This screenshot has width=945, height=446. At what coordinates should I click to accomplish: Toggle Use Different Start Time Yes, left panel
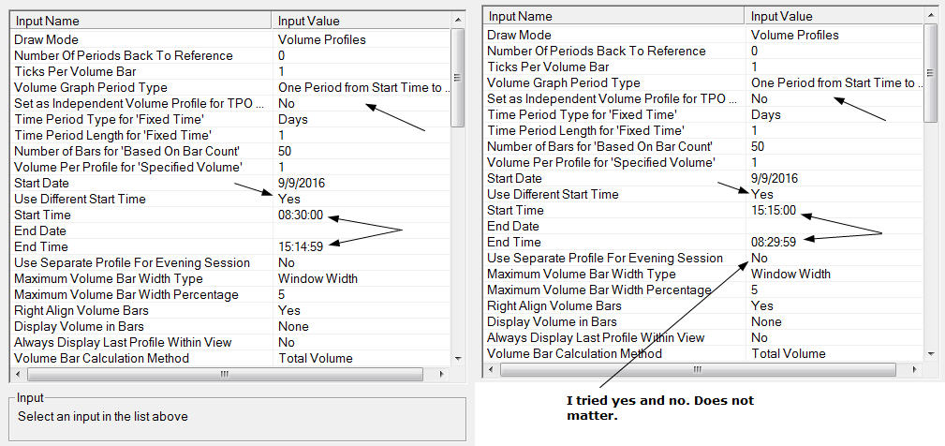pyautogui.click(x=288, y=199)
